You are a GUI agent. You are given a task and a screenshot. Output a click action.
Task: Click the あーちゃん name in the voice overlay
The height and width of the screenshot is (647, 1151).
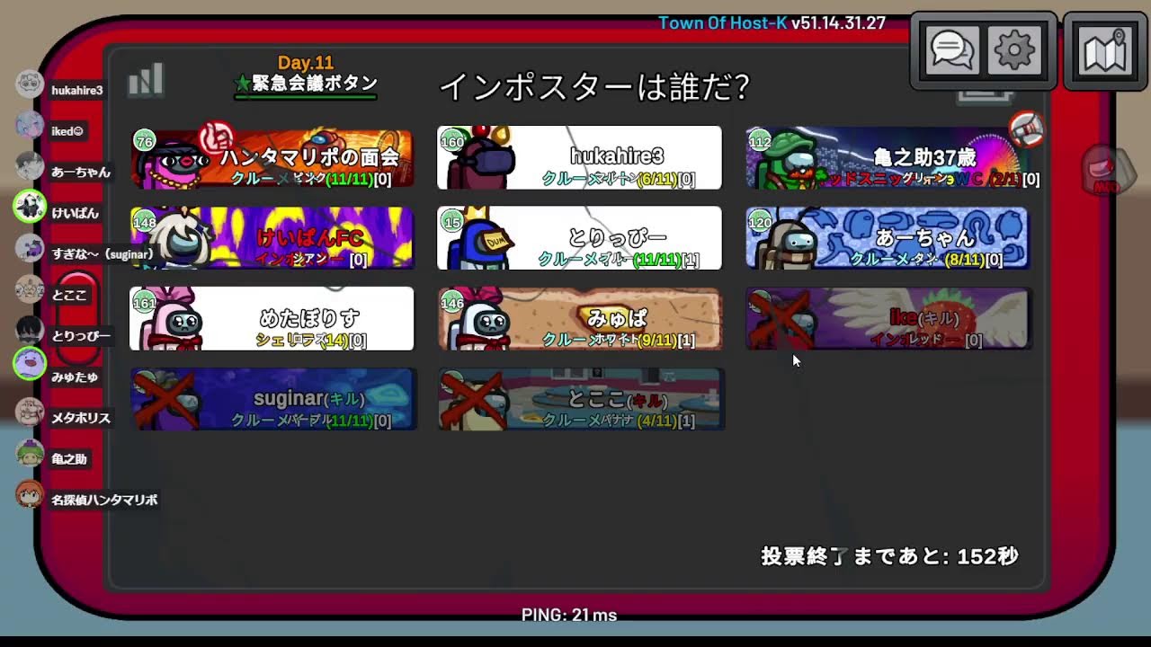(81, 172)
